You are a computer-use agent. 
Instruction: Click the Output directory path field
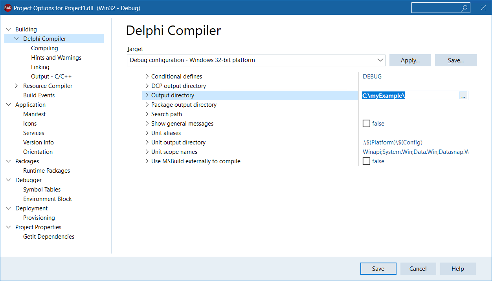click(410, 95)
